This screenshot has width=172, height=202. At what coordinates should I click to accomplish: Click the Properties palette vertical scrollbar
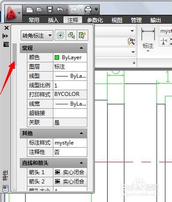(x=15, y=117)
